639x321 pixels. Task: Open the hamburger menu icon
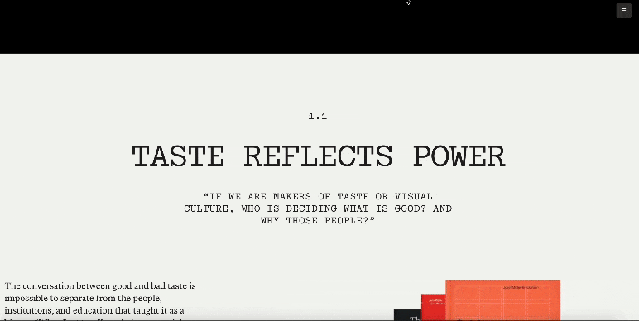(623, 11)
